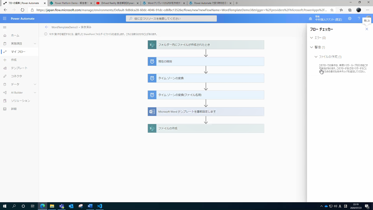Open File Explorer from taskbar
The image size is (373, 210).
52,206
